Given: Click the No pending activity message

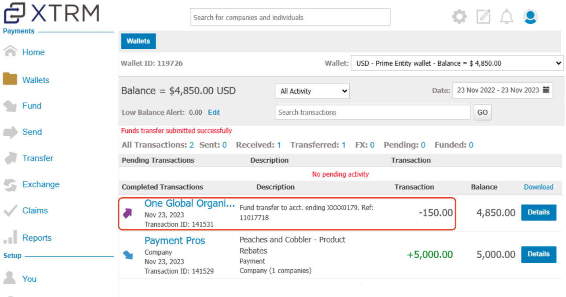Looking at the screenshot, I should coord(340,174).
